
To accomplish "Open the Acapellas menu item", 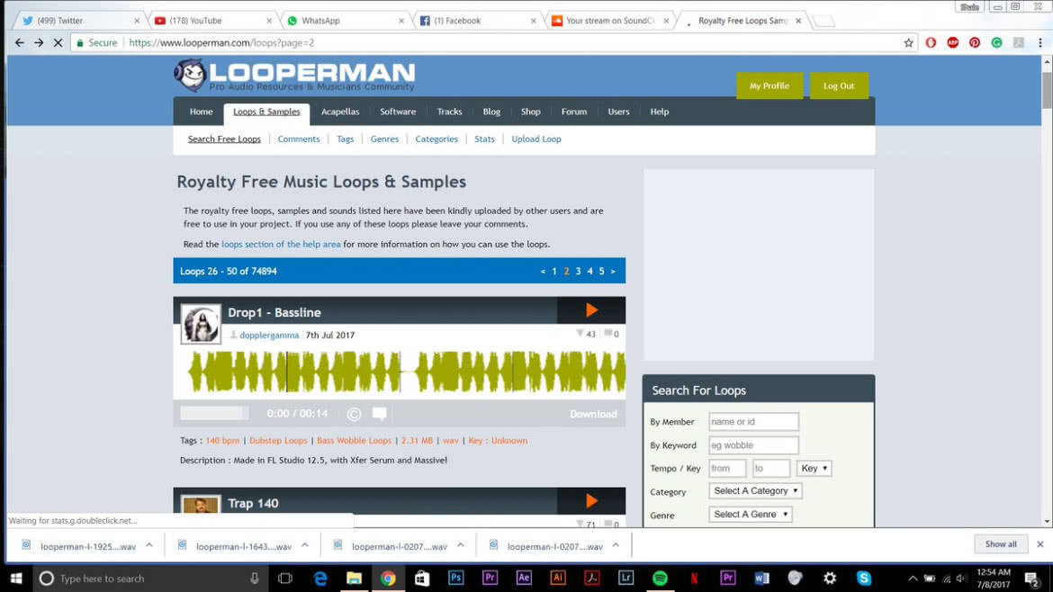I will 340,112.
